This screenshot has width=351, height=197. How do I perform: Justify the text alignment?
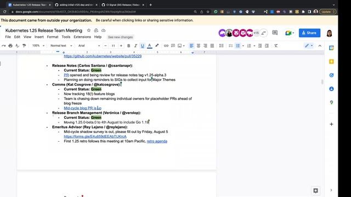click(x=212, y=45)
